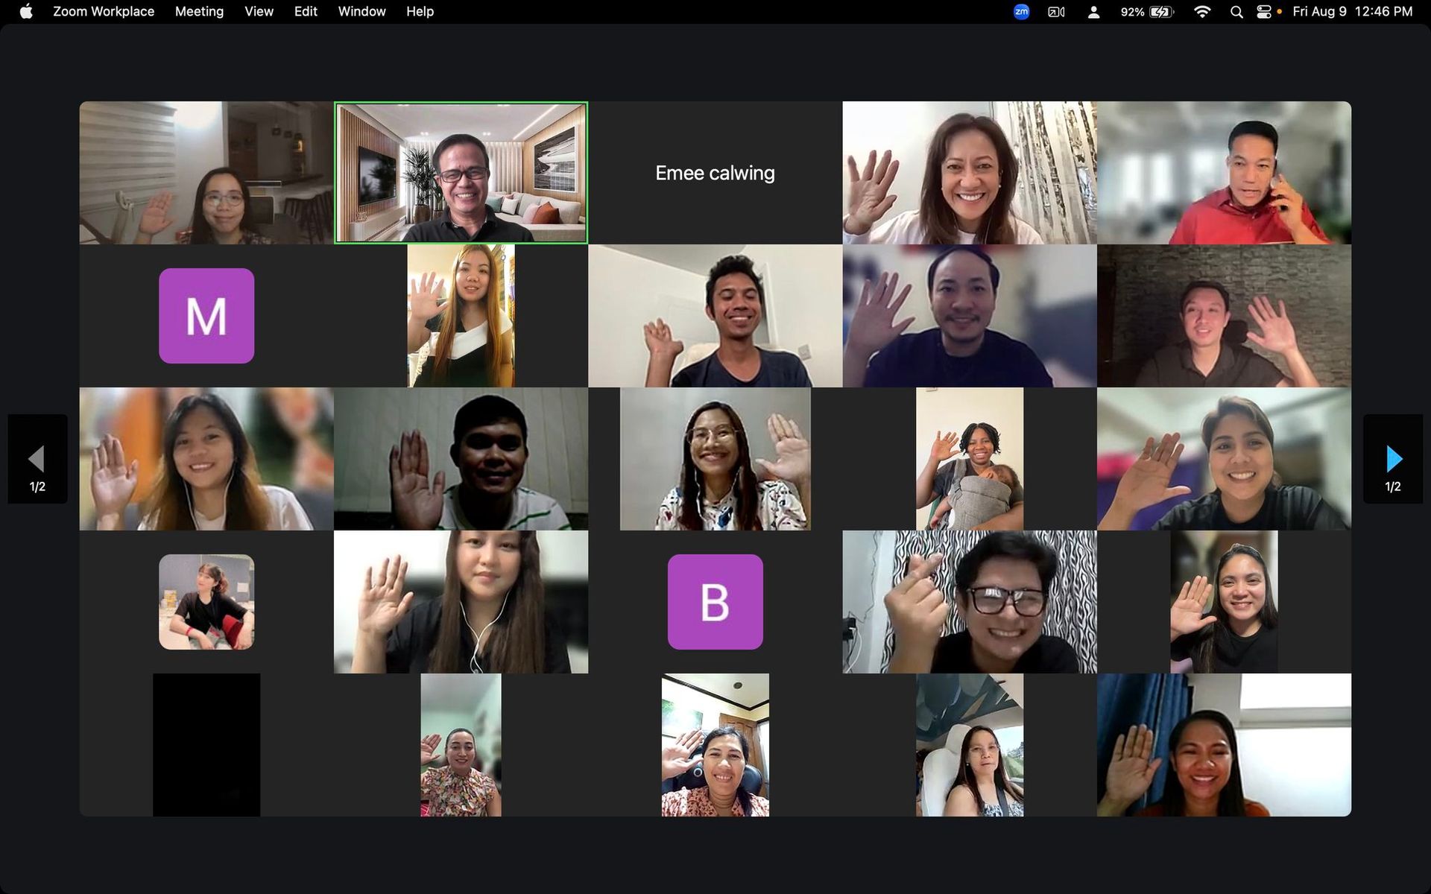1431x894 pixels.
Task: Click the Help menu
Action: point(420,11)
